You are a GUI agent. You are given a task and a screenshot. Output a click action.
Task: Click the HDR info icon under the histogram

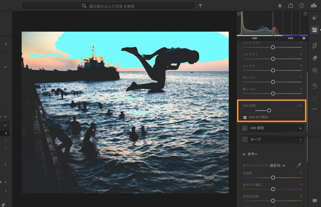tap(304, 38)
